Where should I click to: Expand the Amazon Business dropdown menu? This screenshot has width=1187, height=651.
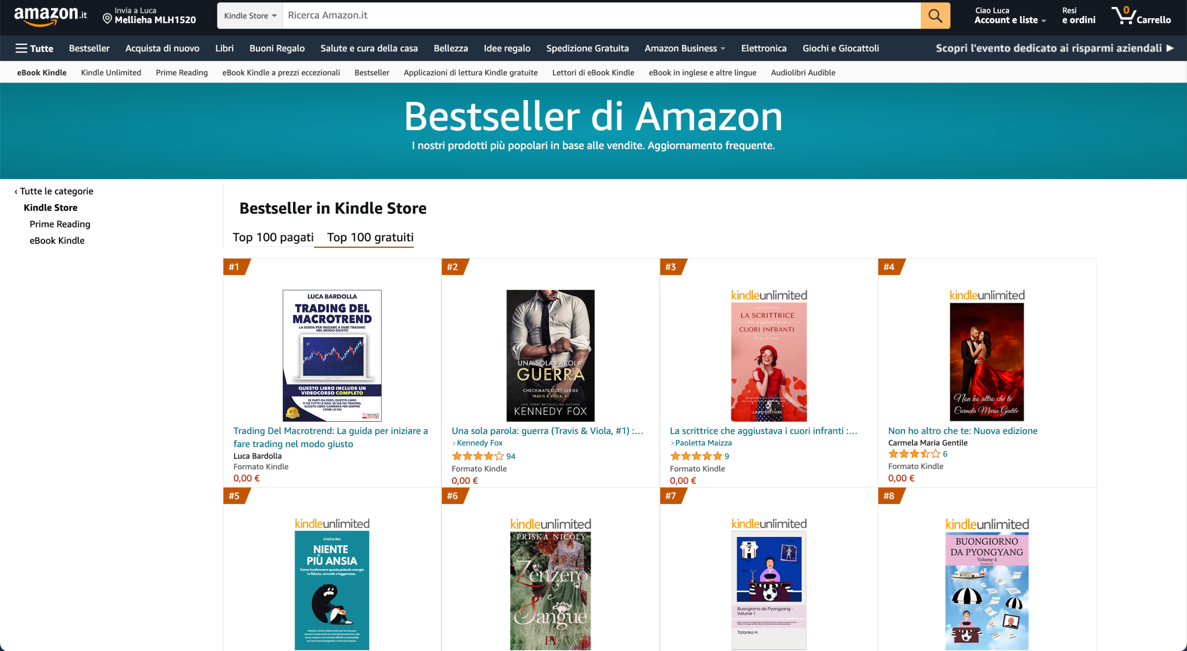point(684,48)
